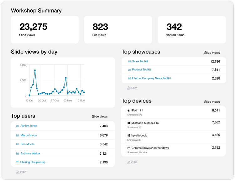Click the 2,752 value for Chrome Browser
Screen dimensions: 235x181
(216, 147)
